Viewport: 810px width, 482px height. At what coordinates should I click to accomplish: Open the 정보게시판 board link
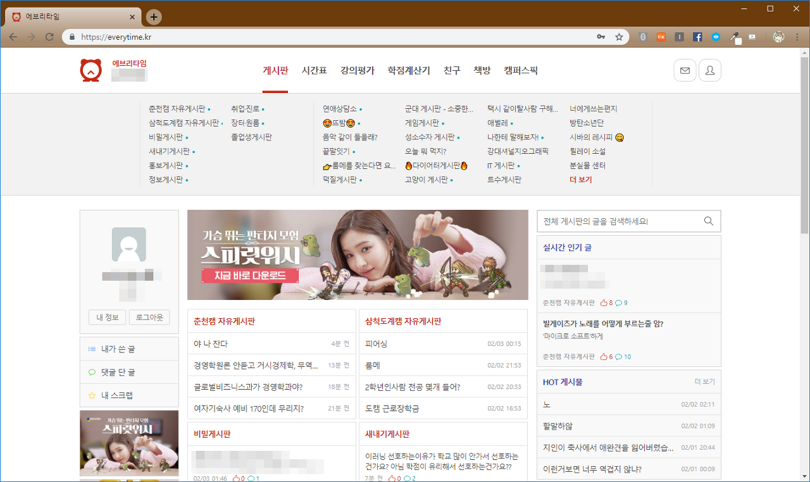pos(166,180)
